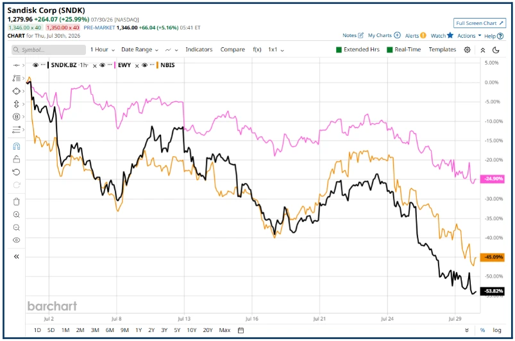Expand the bottom double down chevron
The image size is (515, 341).
[467, 330]
